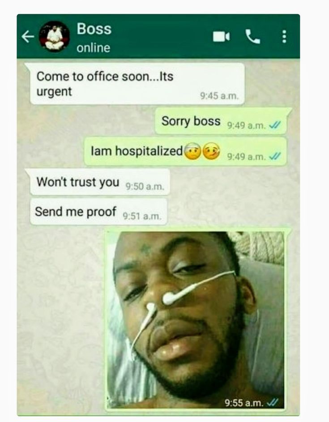Select the 'Send me proof' message
Screen dimensions: 329x422
tap(98, 212)
